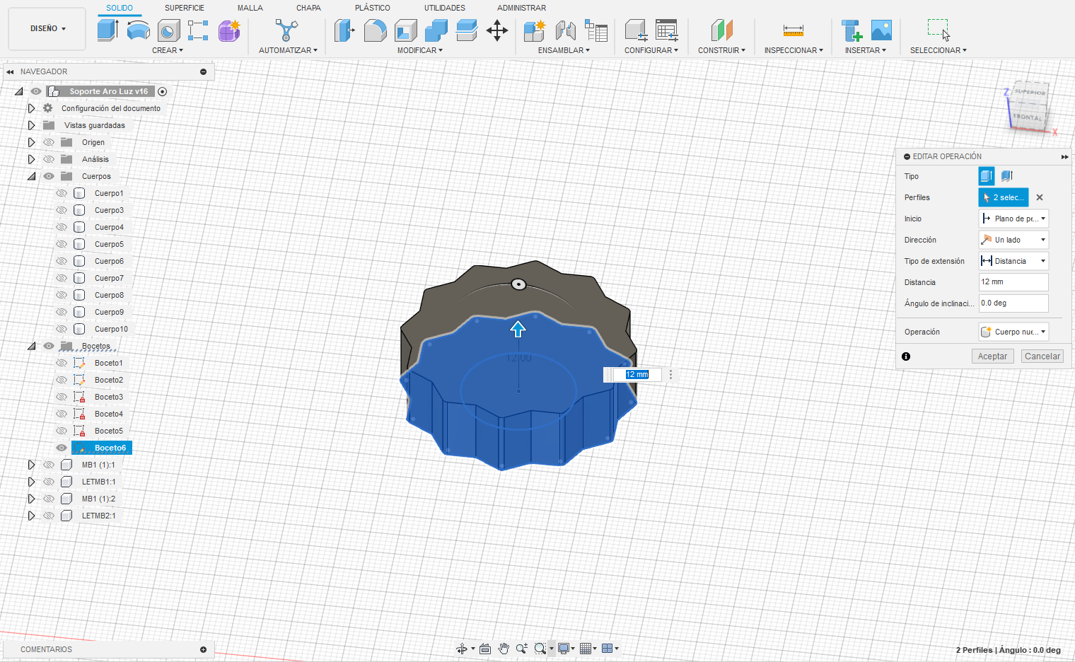
Task: Toggle visibility eye of Boceto3
Action: point(62,397)
